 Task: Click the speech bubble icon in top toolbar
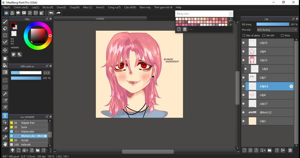(18, 13)
